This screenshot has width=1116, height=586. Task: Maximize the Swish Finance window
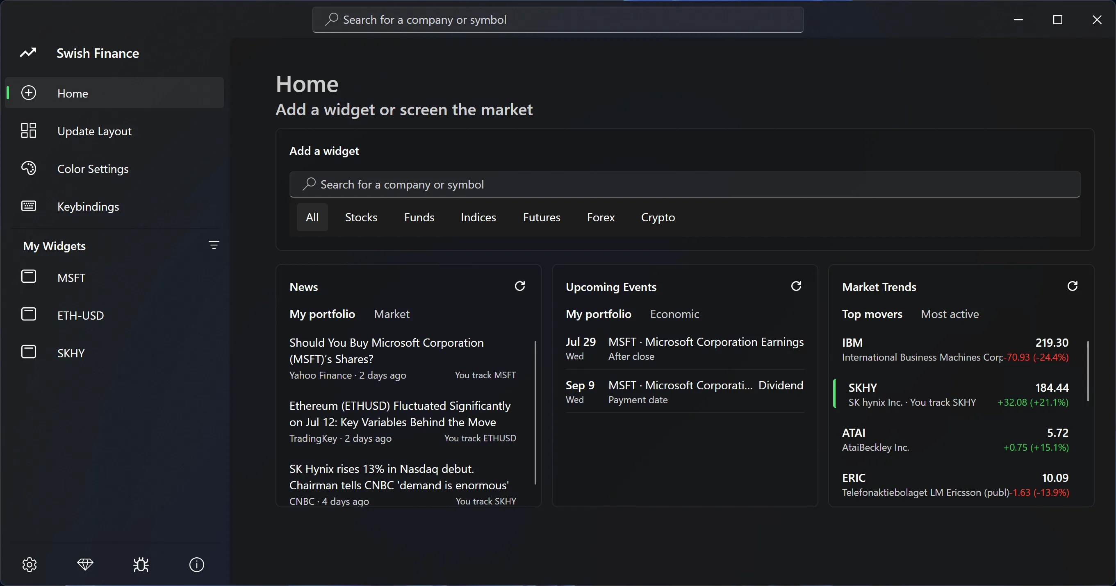click(x=1057, y=20)
